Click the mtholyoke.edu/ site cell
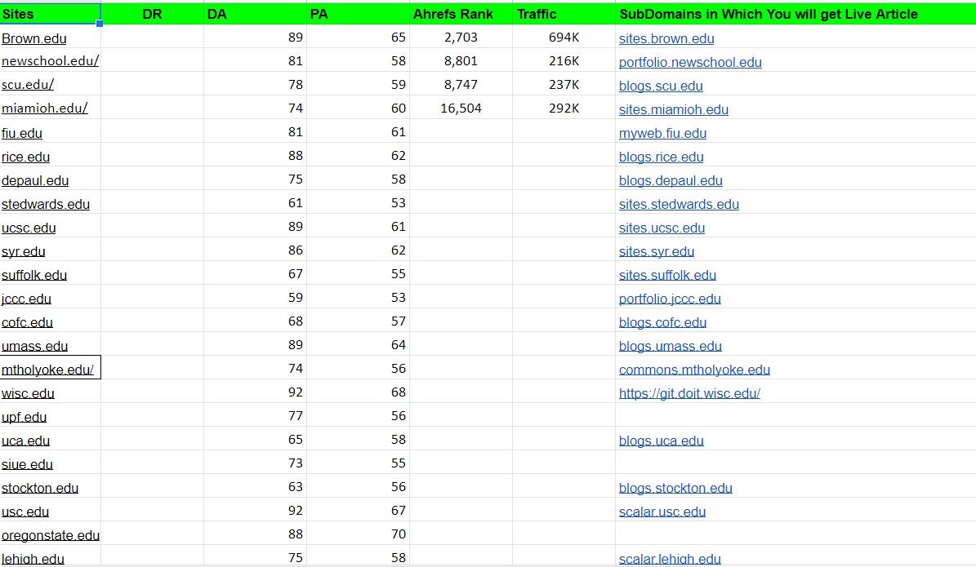The height and width of the screenshot is (567, 976). [50, 368]
